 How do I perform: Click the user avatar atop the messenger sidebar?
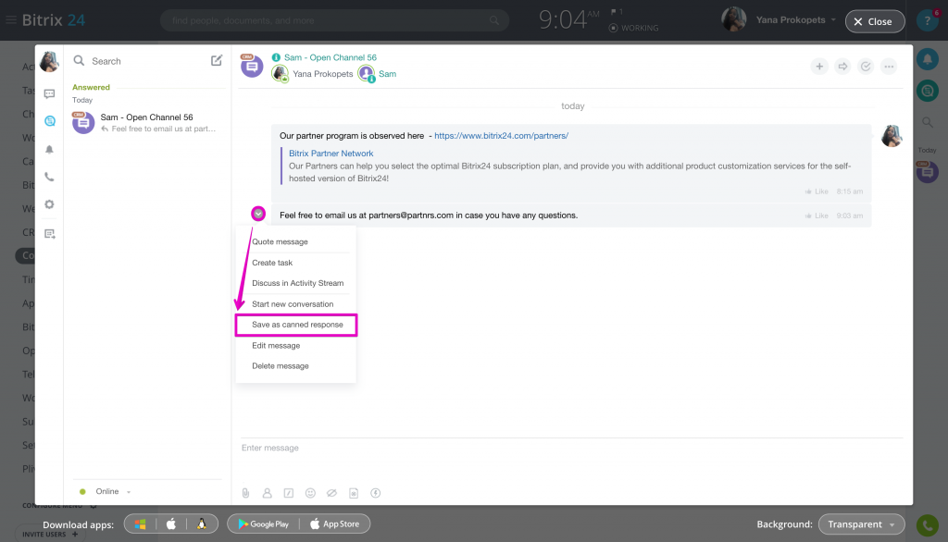click(x=49, y=61)
